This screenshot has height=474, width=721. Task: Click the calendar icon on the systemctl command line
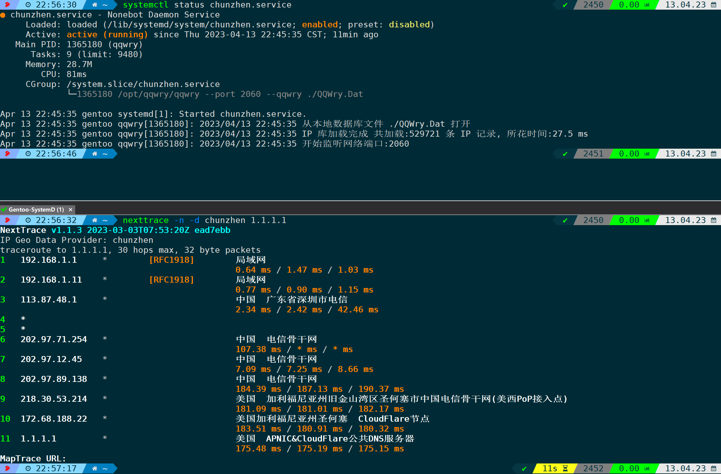tap(714, 5)
